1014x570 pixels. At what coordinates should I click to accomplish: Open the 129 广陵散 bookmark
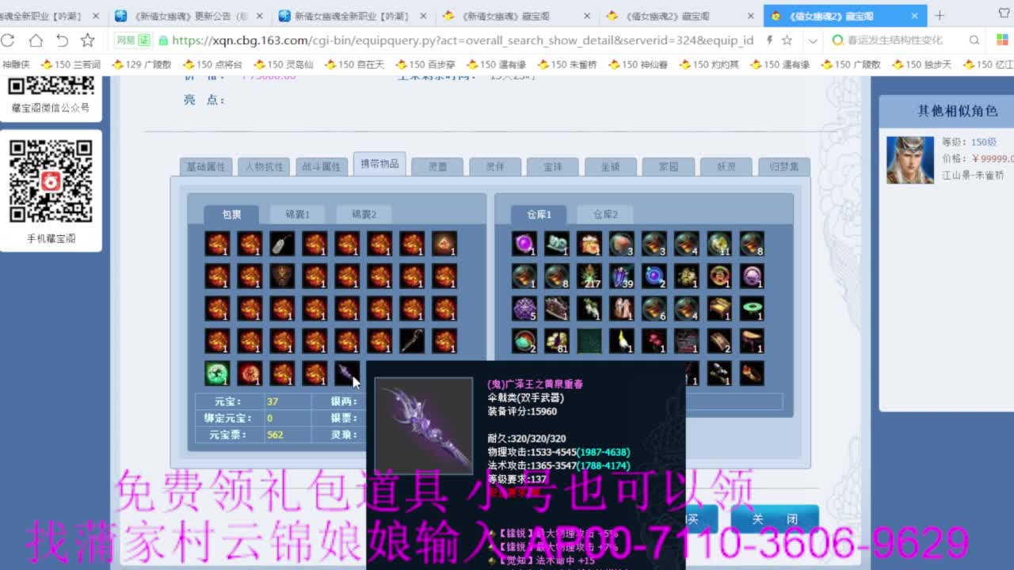(x=142, y=65)
